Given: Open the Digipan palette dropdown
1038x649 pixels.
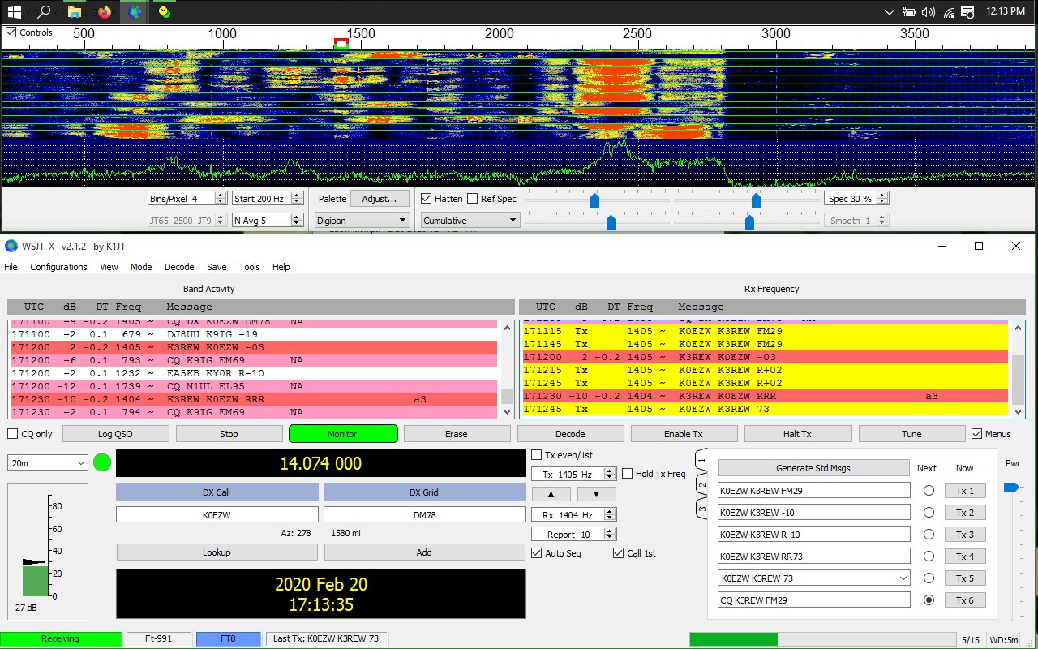Looking at the screenshot, I should 362,220.
